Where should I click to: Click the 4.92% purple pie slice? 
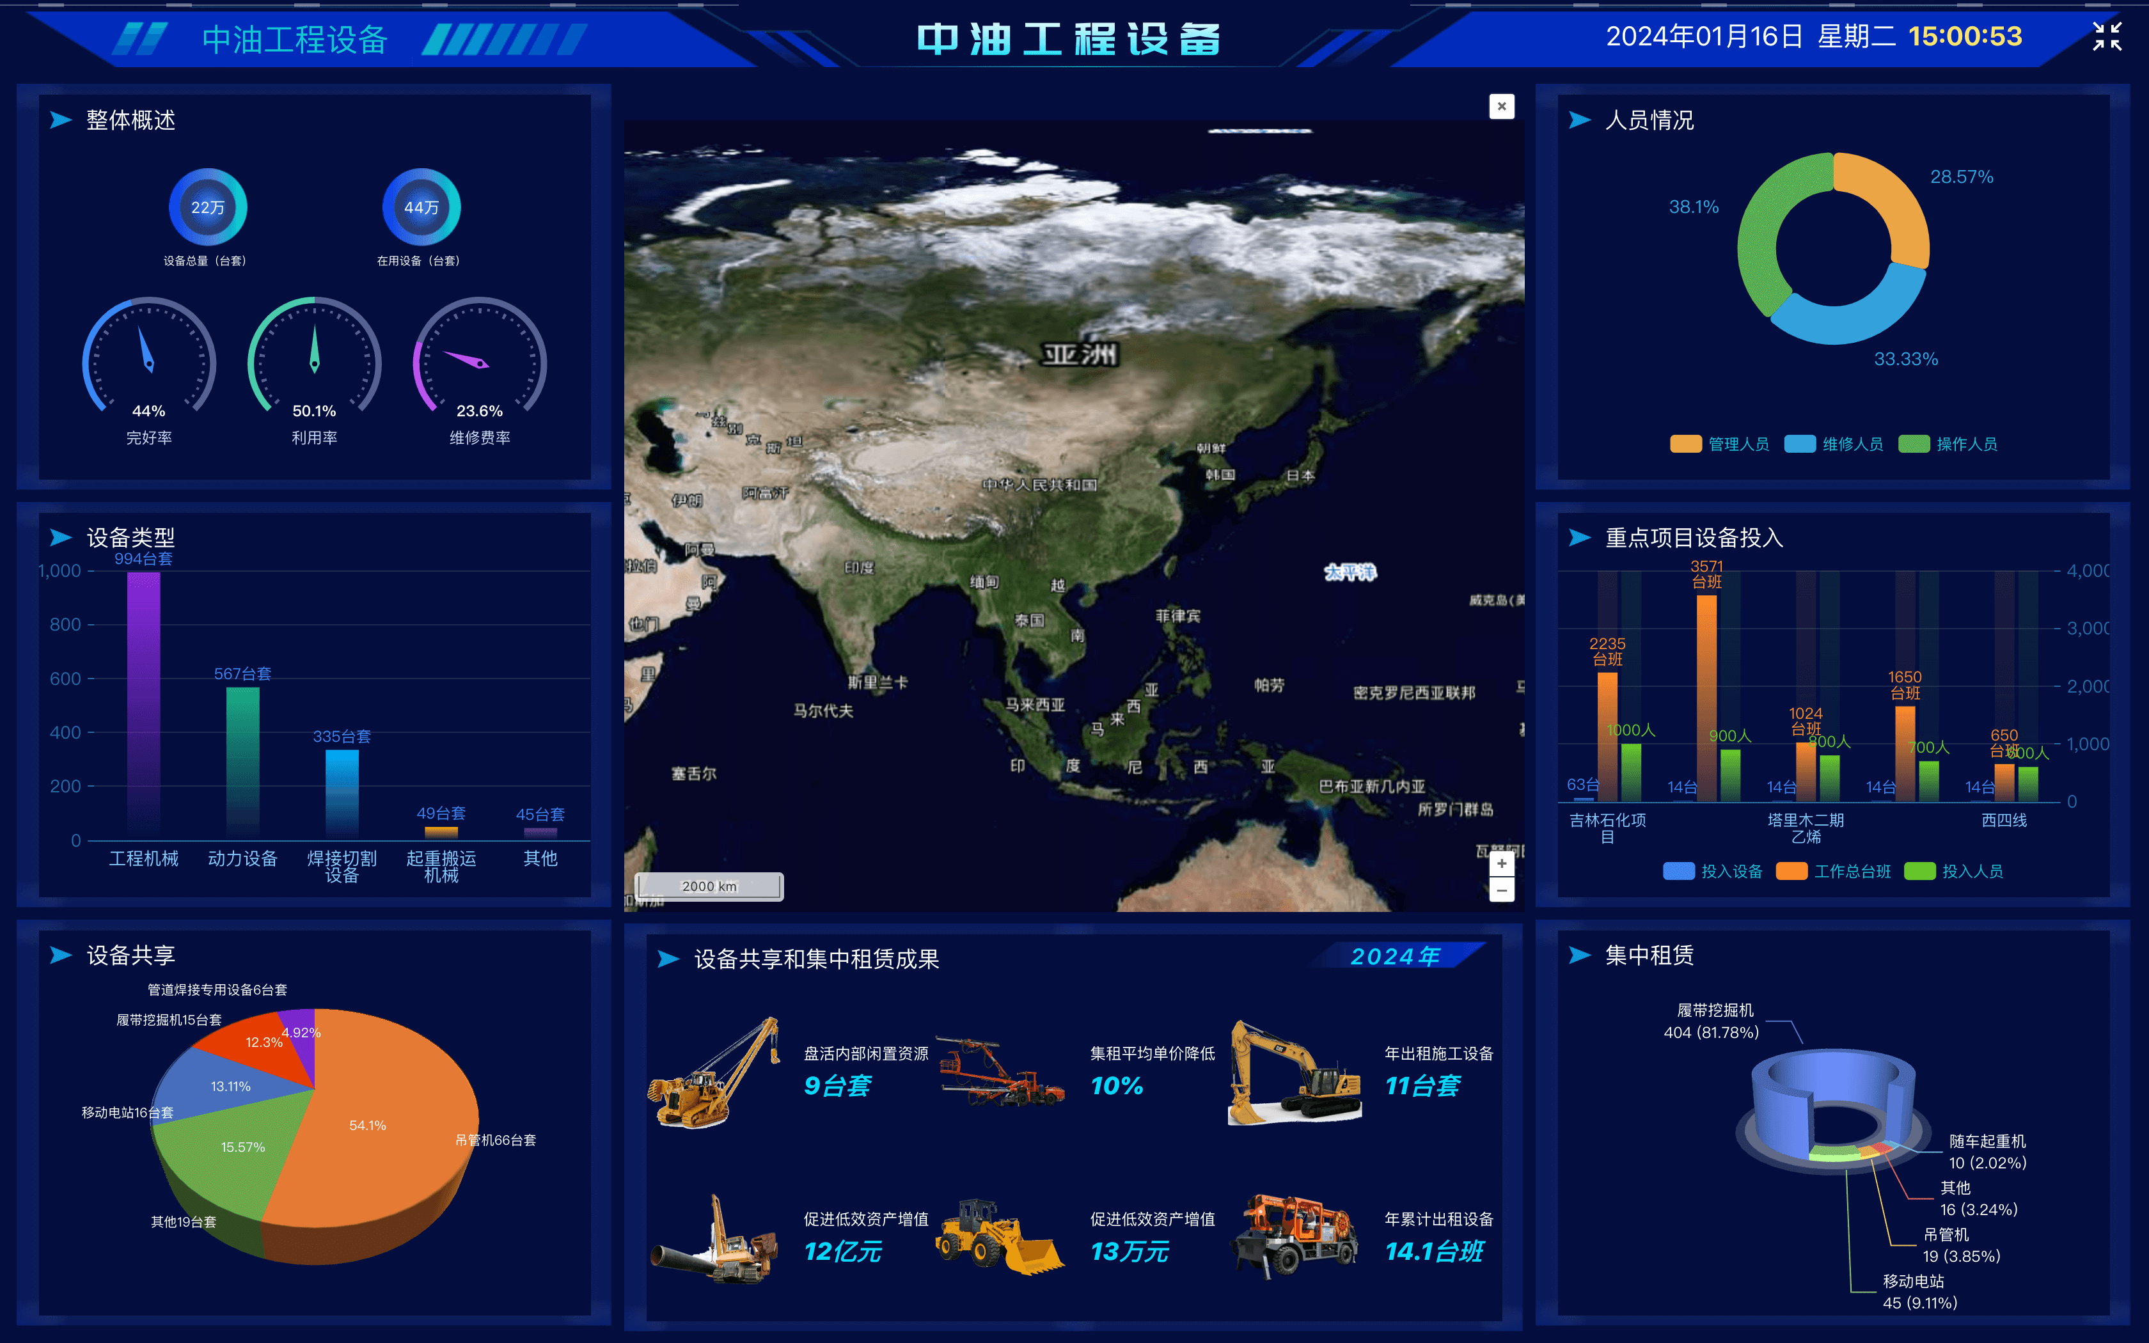[302, 1035]
